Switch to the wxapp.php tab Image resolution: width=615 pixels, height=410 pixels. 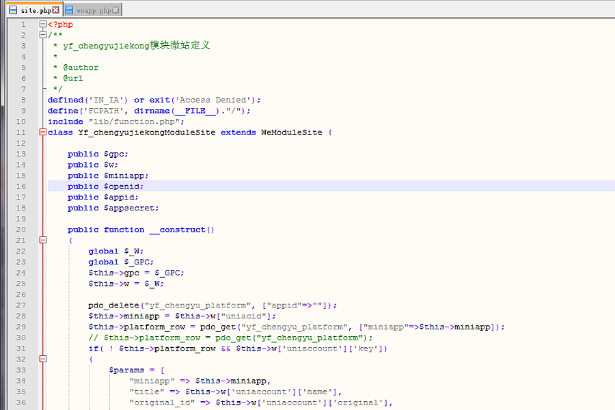(92, 10)
